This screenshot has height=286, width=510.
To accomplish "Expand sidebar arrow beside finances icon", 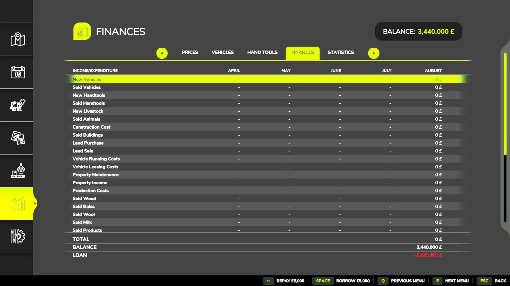I will (x=35, y=203).
